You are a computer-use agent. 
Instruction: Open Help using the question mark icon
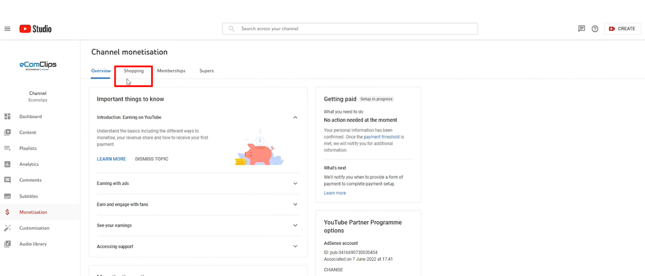tap(595, 29)
